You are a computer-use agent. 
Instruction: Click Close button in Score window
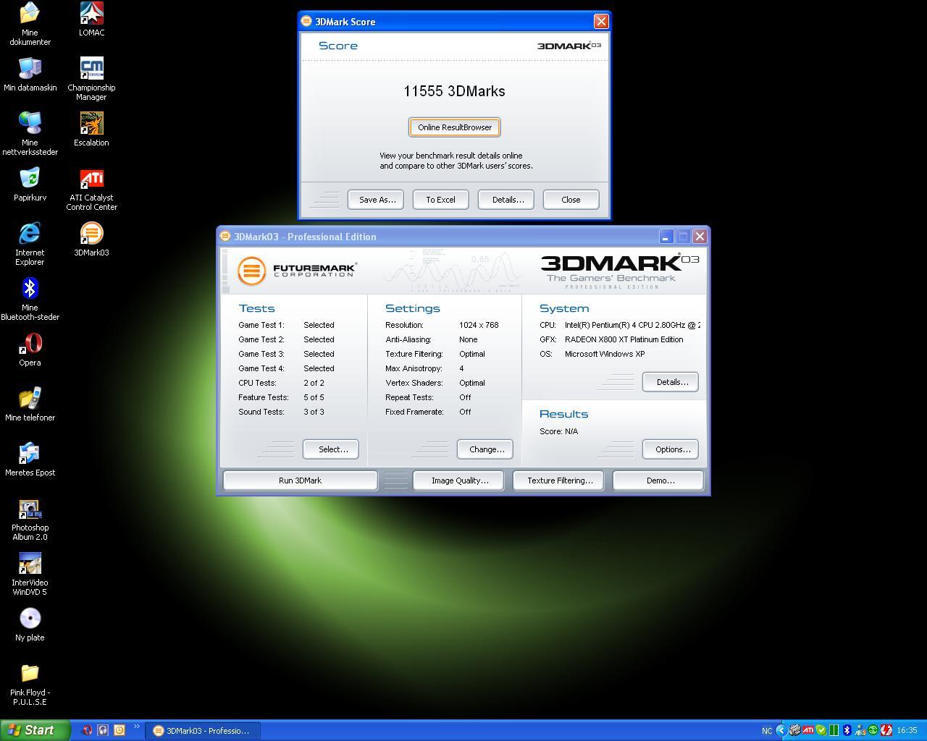(571, 200)
